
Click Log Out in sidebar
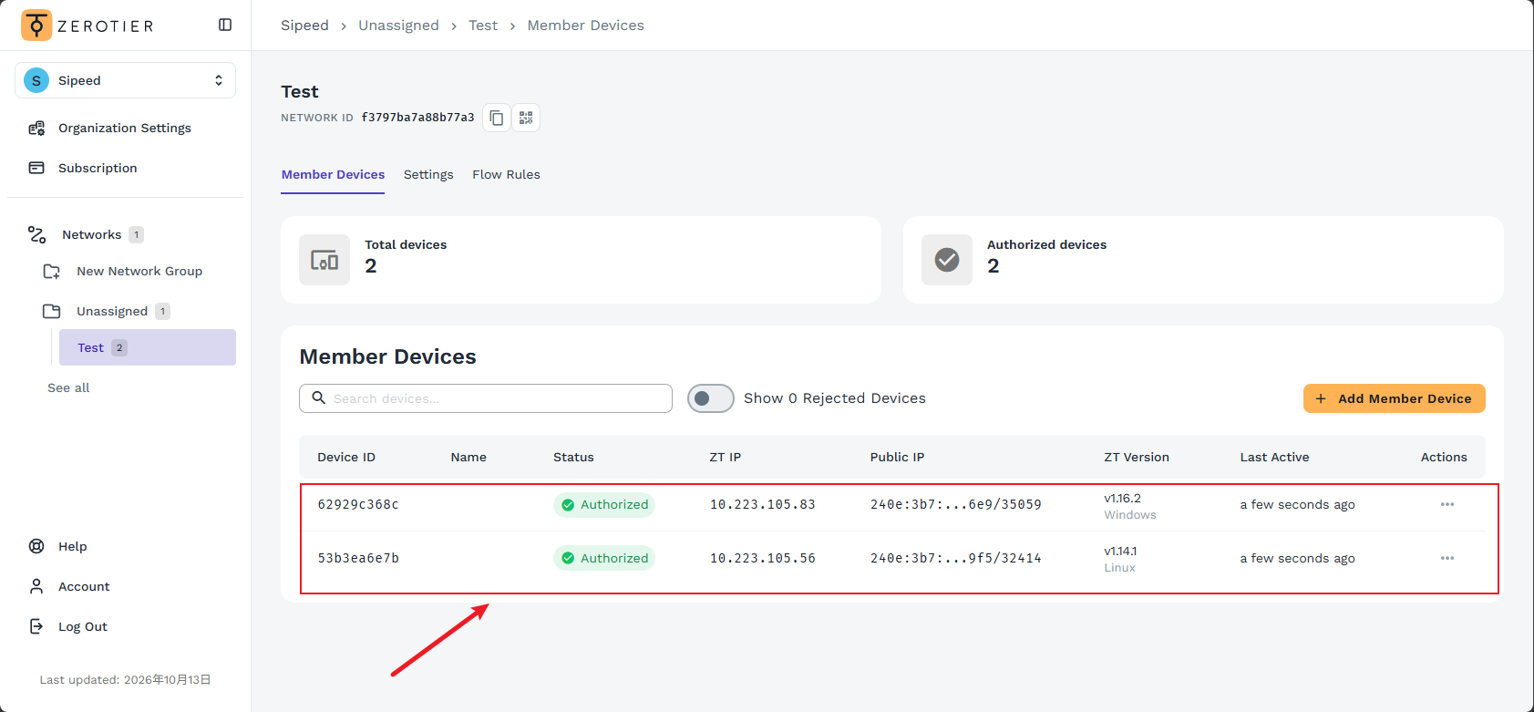(83, 626)
